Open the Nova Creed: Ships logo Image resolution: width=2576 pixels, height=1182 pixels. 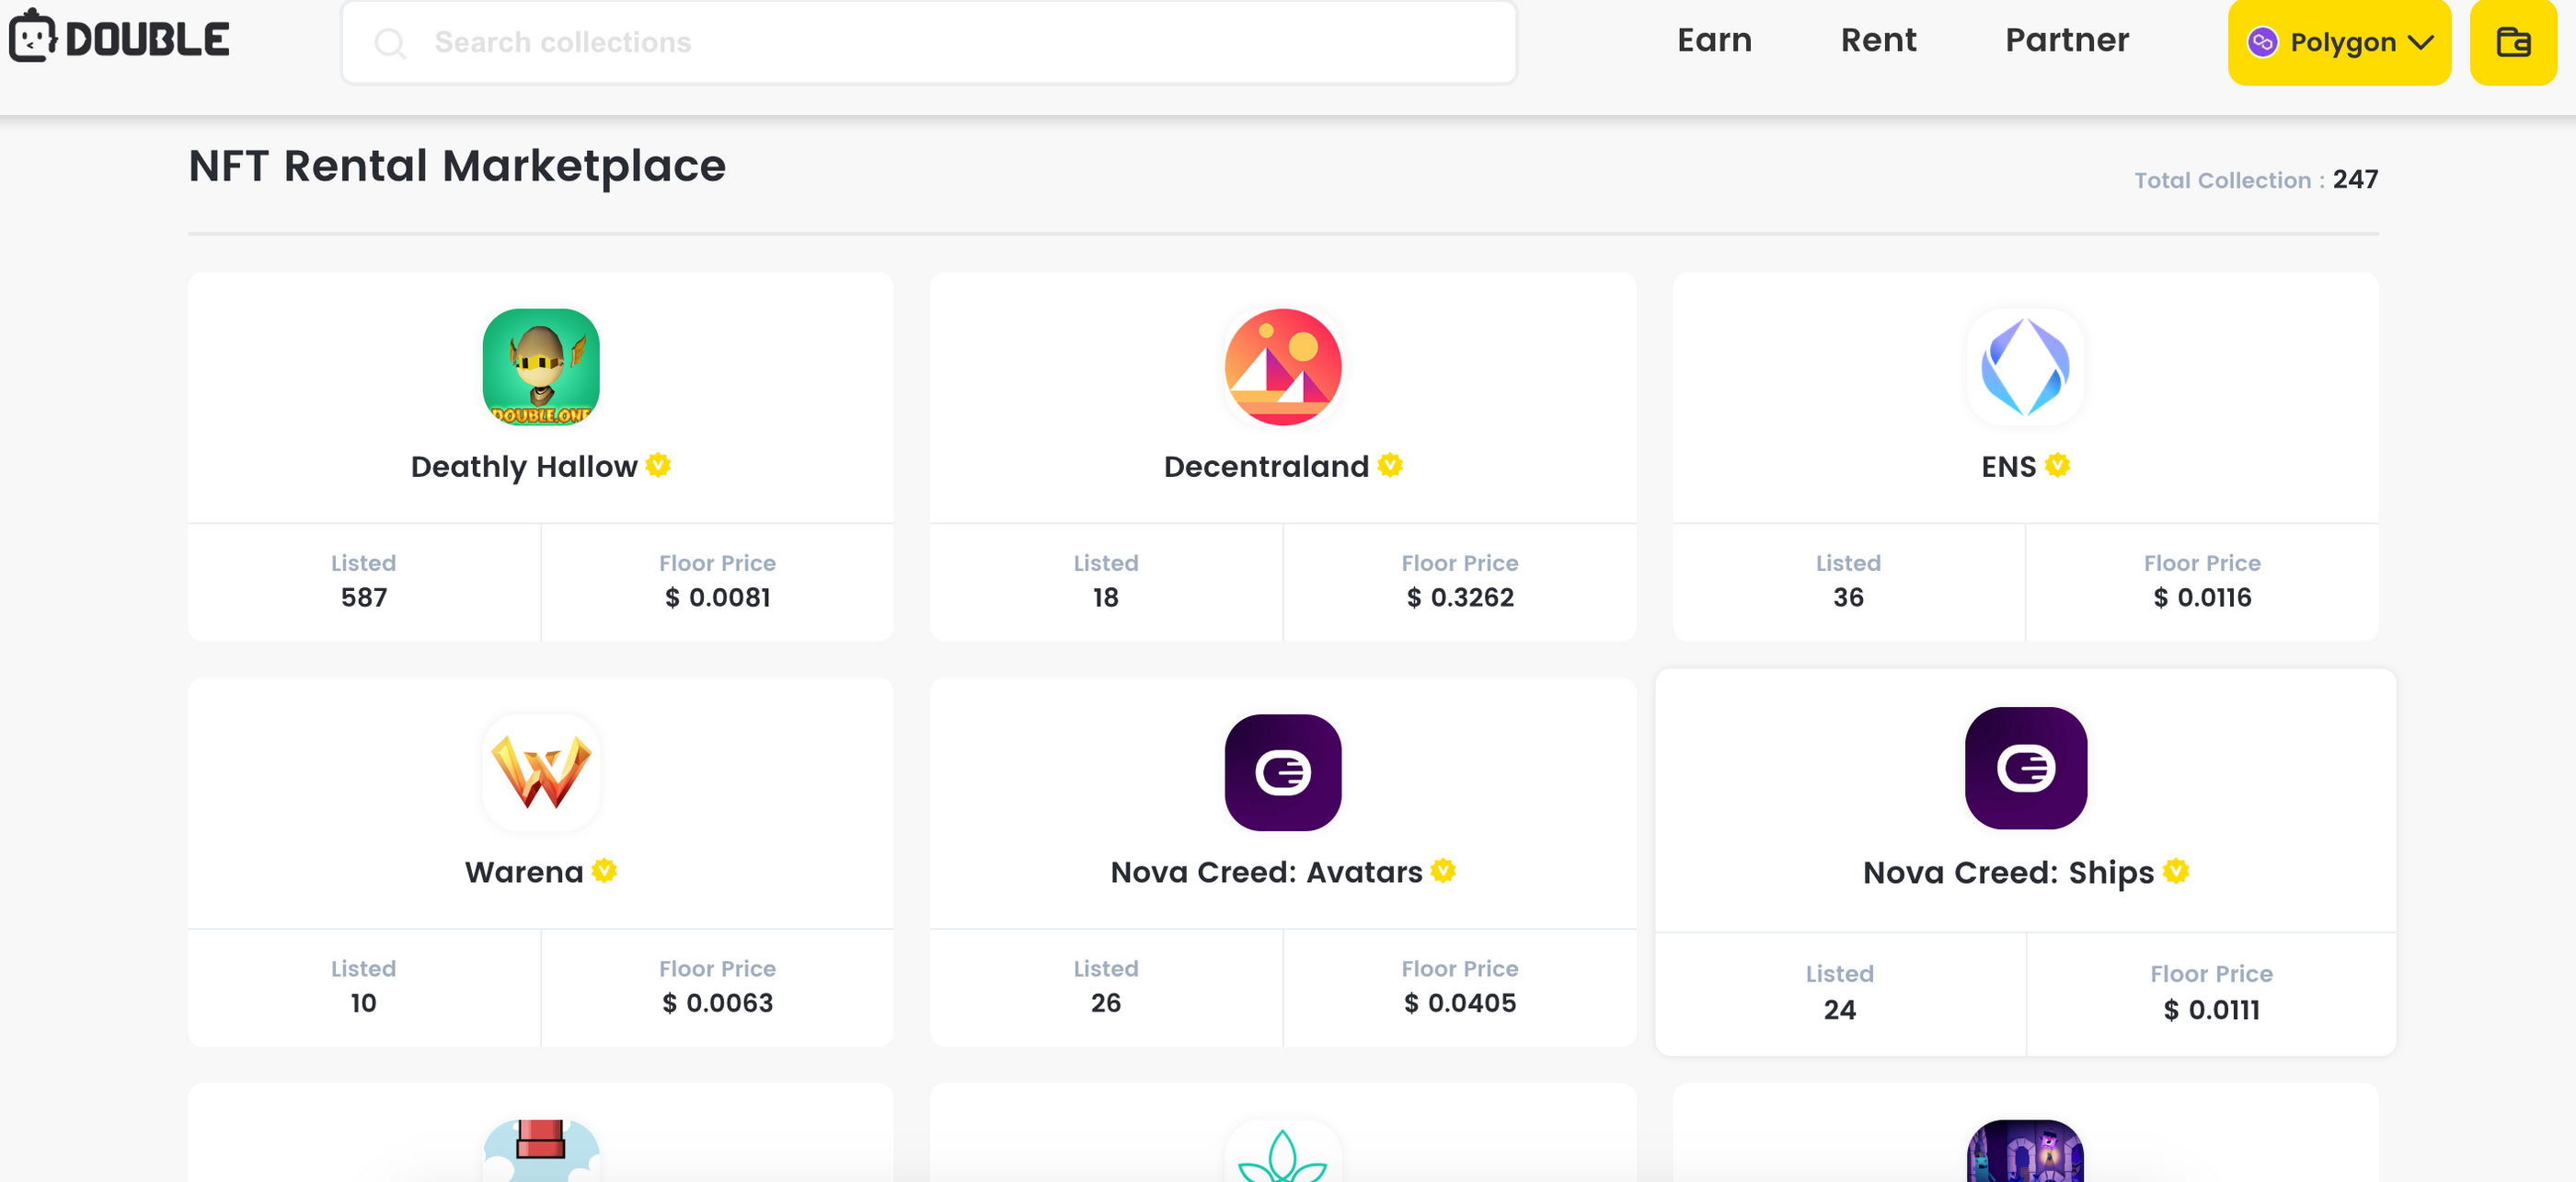click(2025, 769)
